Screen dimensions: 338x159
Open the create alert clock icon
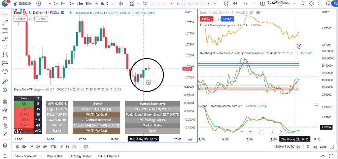point(226,4)
